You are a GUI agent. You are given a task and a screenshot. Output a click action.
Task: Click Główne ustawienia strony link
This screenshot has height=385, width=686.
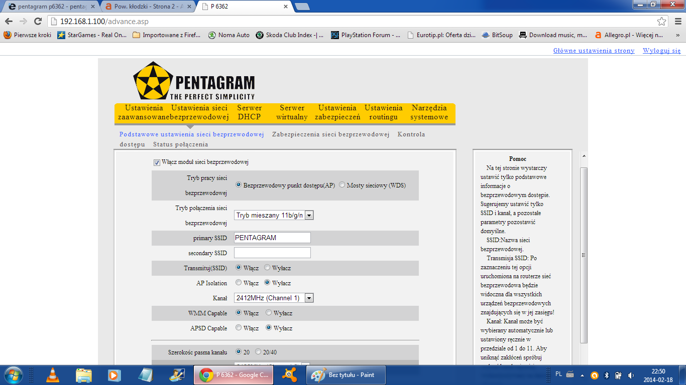(x=594, y=51)
